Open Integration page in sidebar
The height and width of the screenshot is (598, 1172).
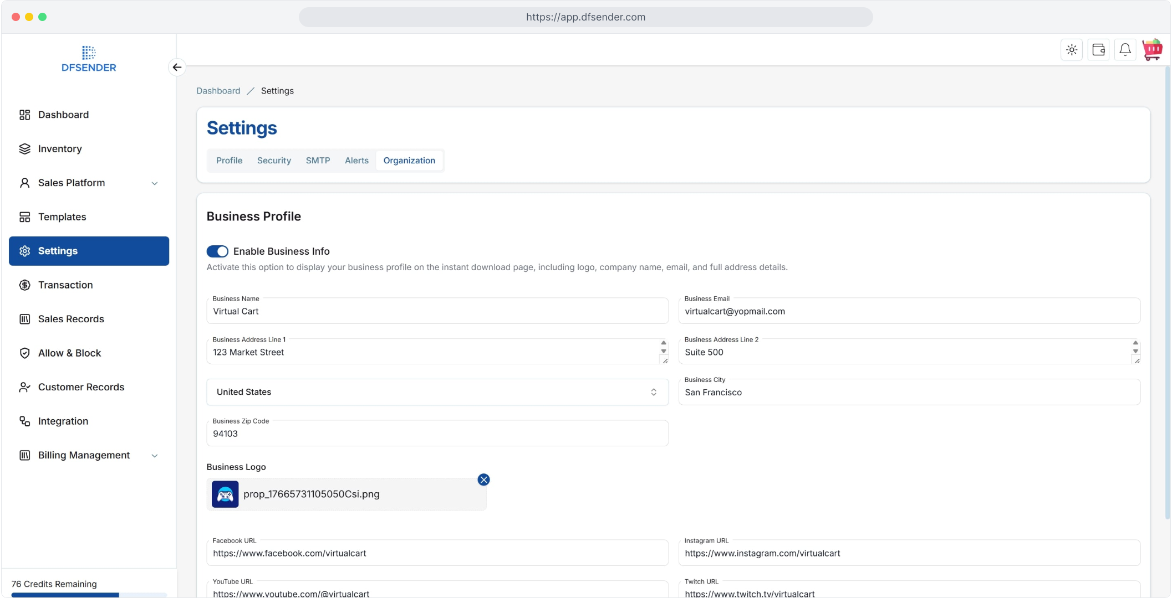tap(63, 421)
